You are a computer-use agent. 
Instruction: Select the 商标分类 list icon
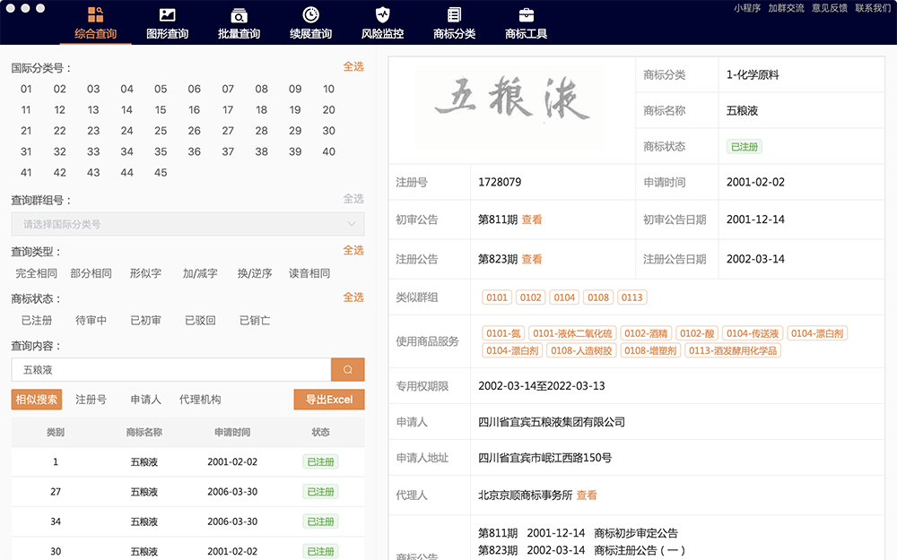tap(454, 15)
